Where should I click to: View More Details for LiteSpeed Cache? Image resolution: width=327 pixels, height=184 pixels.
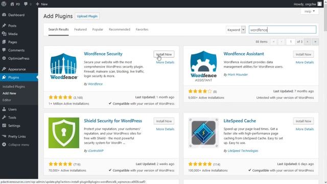(x=305, y=129)
